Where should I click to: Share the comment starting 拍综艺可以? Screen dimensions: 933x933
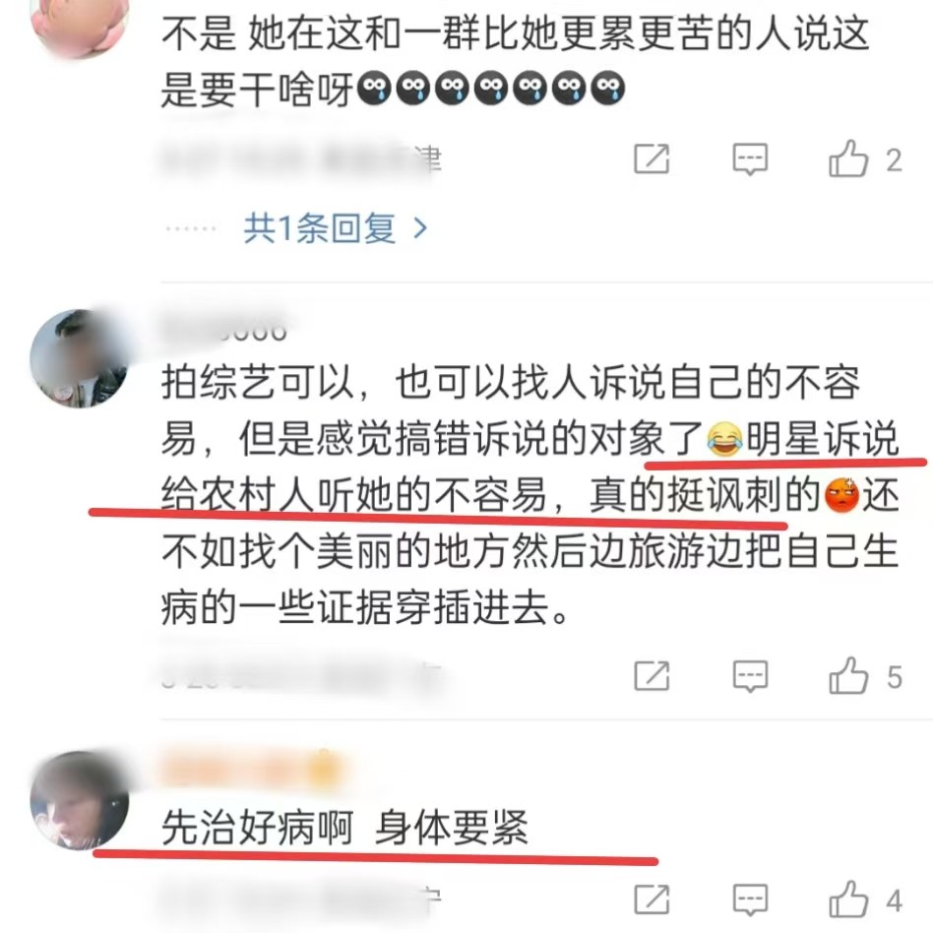652,676
